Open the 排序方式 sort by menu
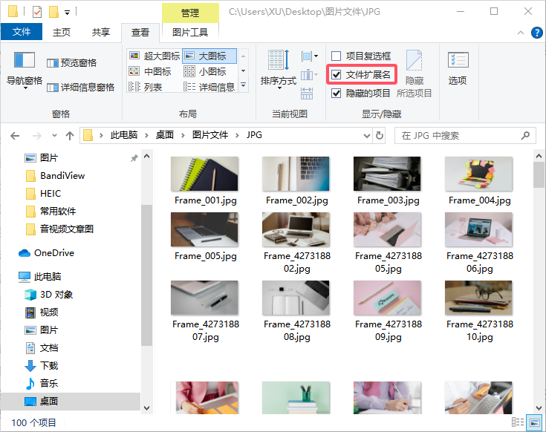The height and width of the screenshot is (432, 546). (x=279, y=70)
